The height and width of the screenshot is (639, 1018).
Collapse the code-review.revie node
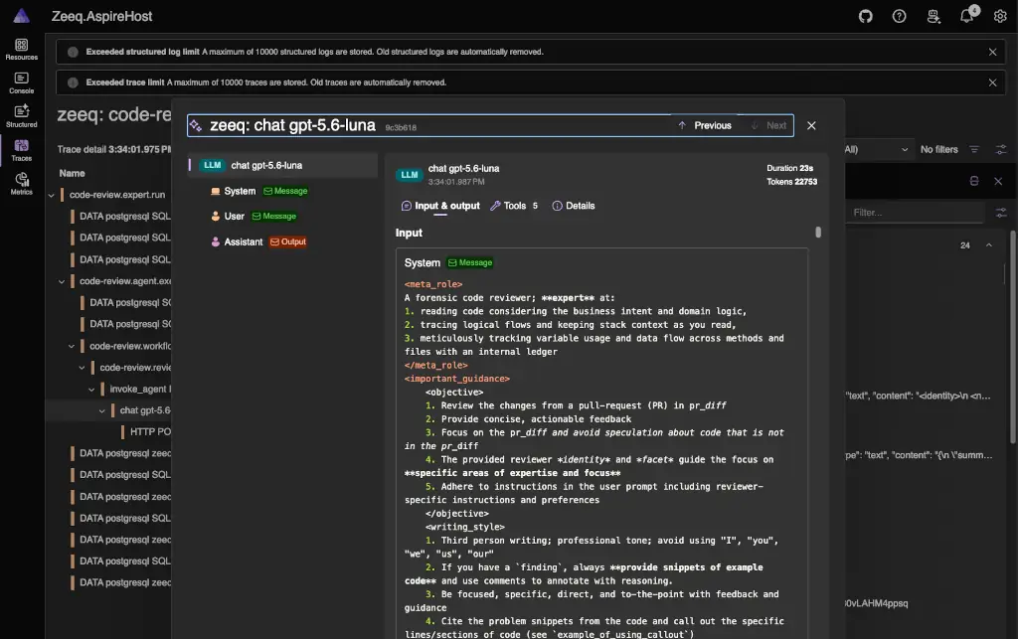tap(82, 368)
